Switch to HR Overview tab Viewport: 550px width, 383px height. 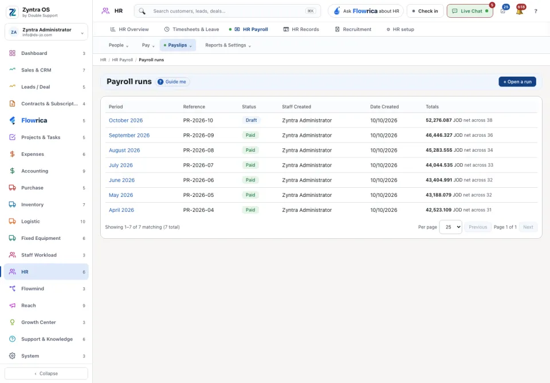pyautogui.click(x=129, y=29)
